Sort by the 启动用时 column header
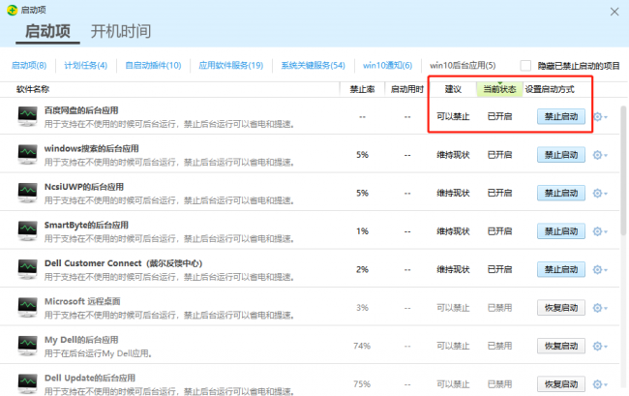 (407, 89)
